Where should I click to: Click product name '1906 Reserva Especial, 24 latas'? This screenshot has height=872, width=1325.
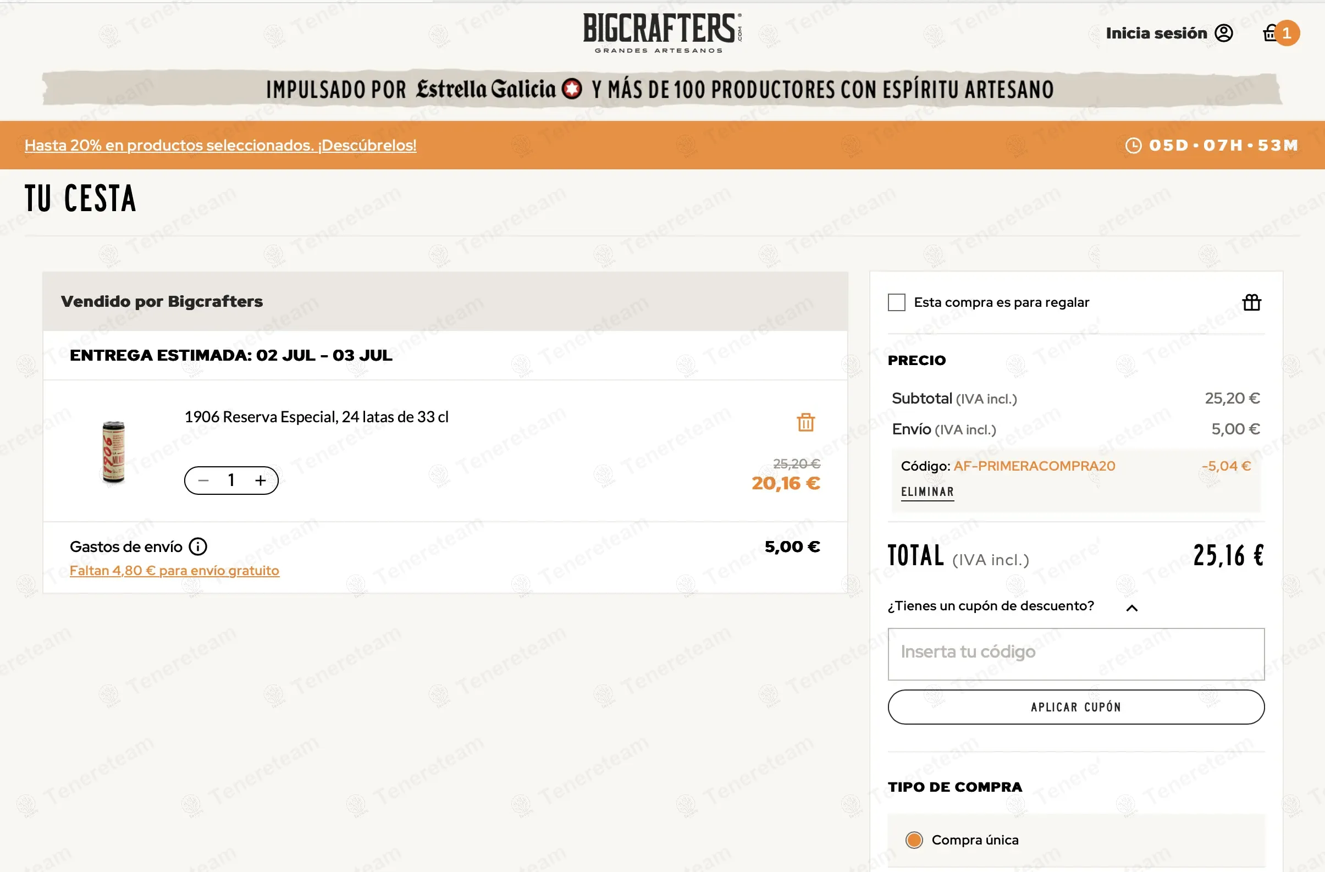[316, 417]
